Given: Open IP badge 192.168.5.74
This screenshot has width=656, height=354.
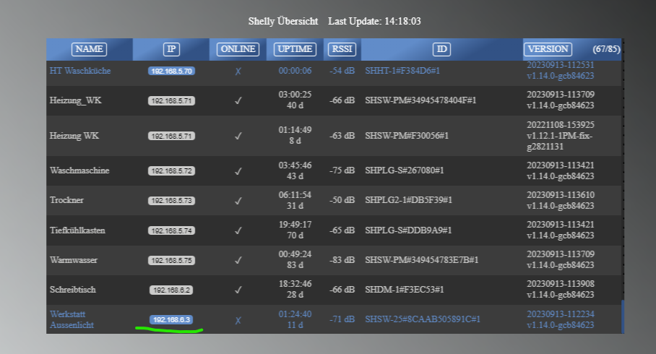Looking at the screenshot, I should click(x=171, y=230).
